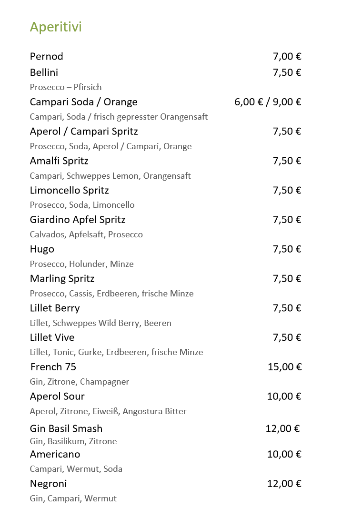Select the Marling Spritz item
The height and width of the screenshot is (529, 342).
point(62,279)
